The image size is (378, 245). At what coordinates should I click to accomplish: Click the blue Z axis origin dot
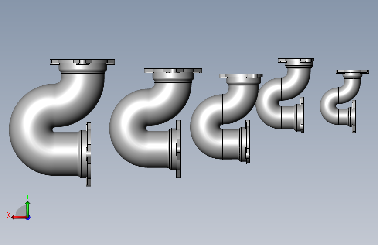click(28, 218)
